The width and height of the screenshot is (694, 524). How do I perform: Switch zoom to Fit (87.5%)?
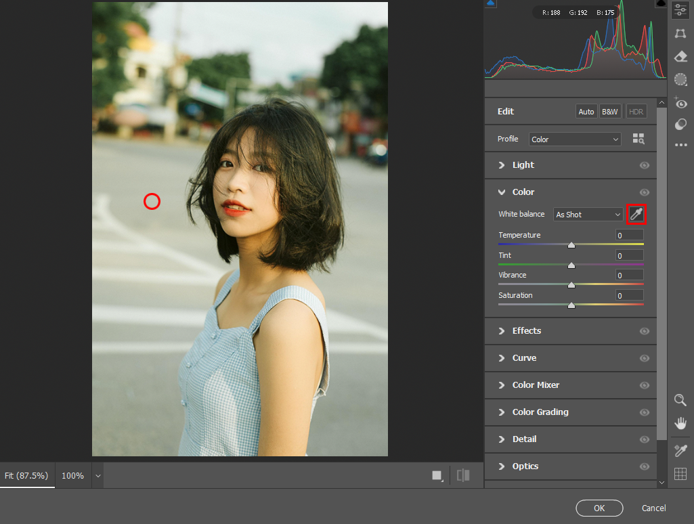pyautogui.click(x=27, y=476)
